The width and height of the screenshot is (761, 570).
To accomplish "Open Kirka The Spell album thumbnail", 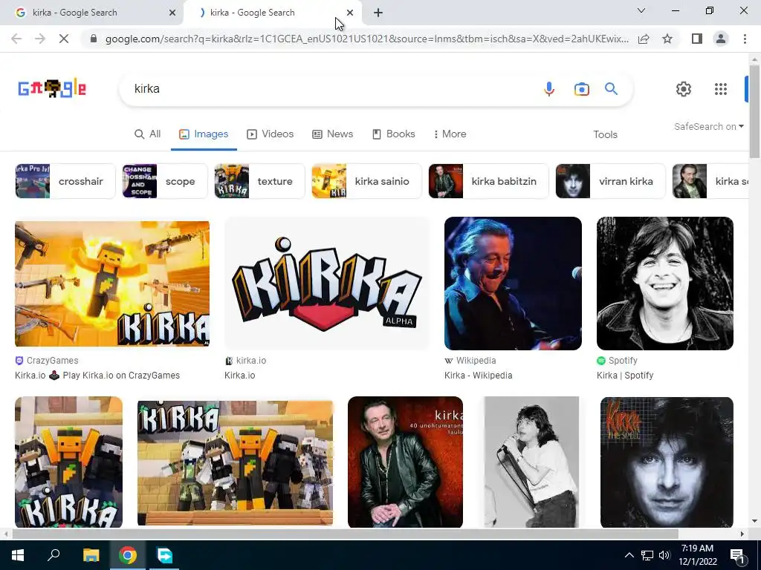I will coord(667,462).
